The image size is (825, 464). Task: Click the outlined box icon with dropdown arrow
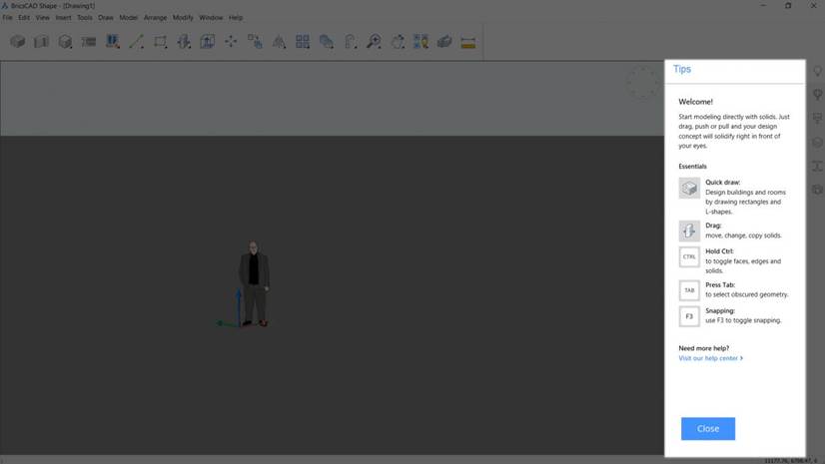[65, 42]
